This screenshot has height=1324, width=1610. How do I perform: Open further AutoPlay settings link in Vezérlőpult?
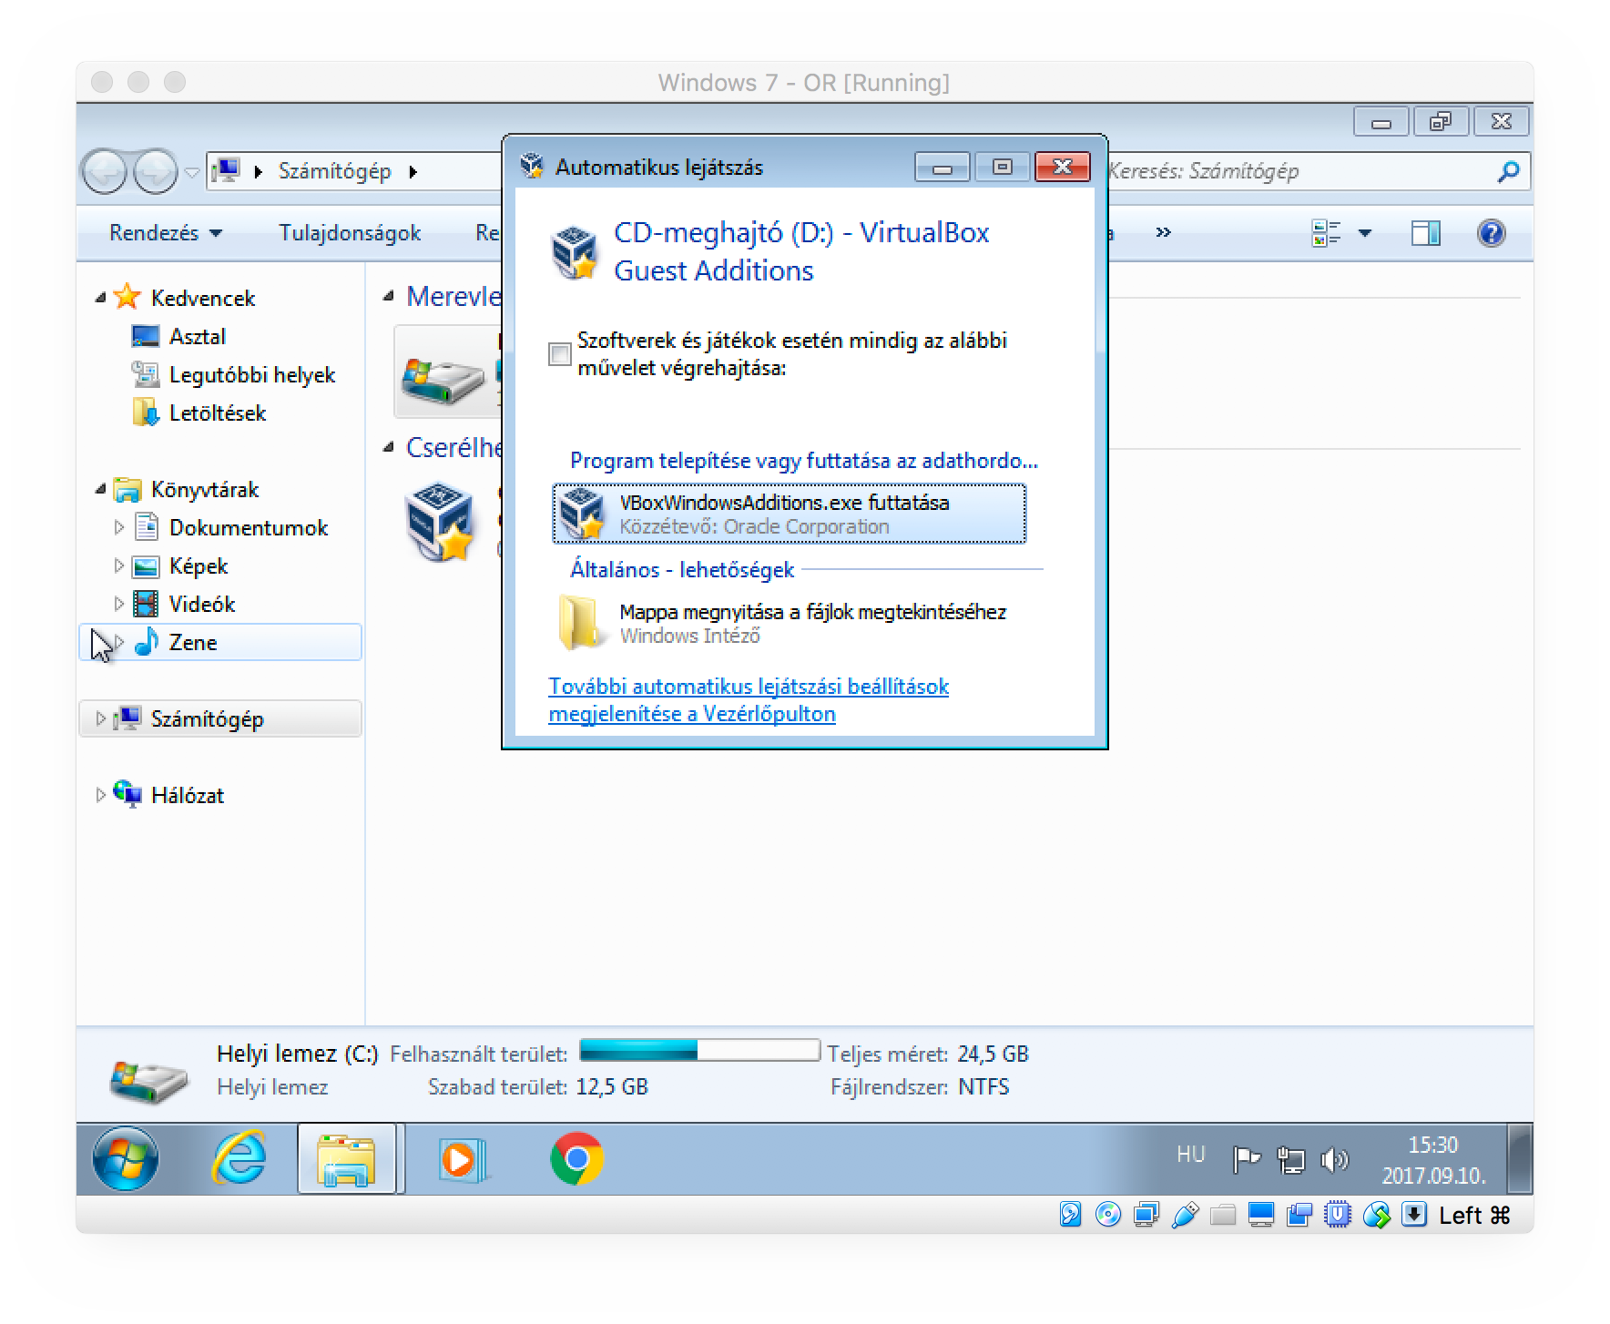pyautogui.click(x=749, y=700)
